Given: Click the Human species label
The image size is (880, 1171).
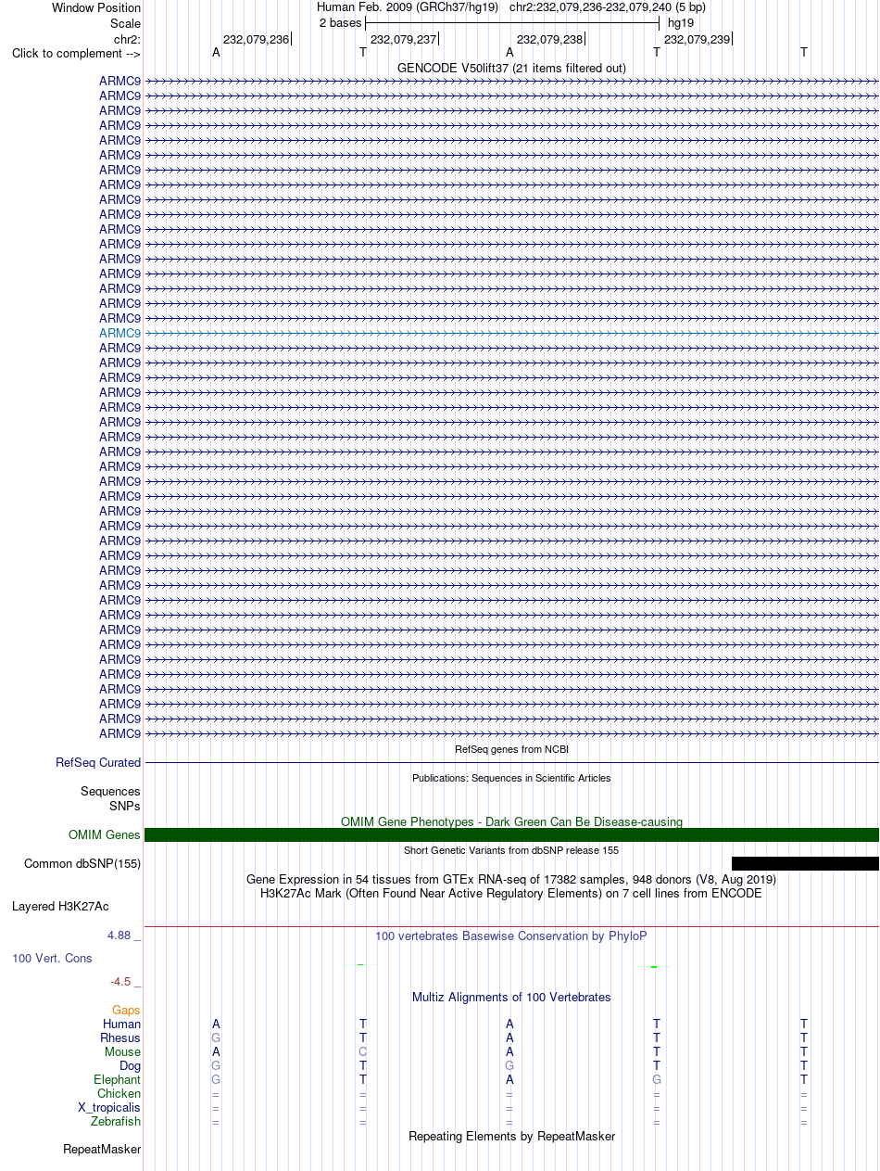Looking at the screenshot, I should pos(122,1025).
